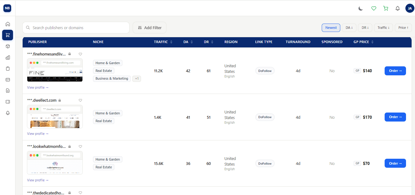
Task: Click the ***.thededicatedho... publisher name
Action: (x=46, y=193)
